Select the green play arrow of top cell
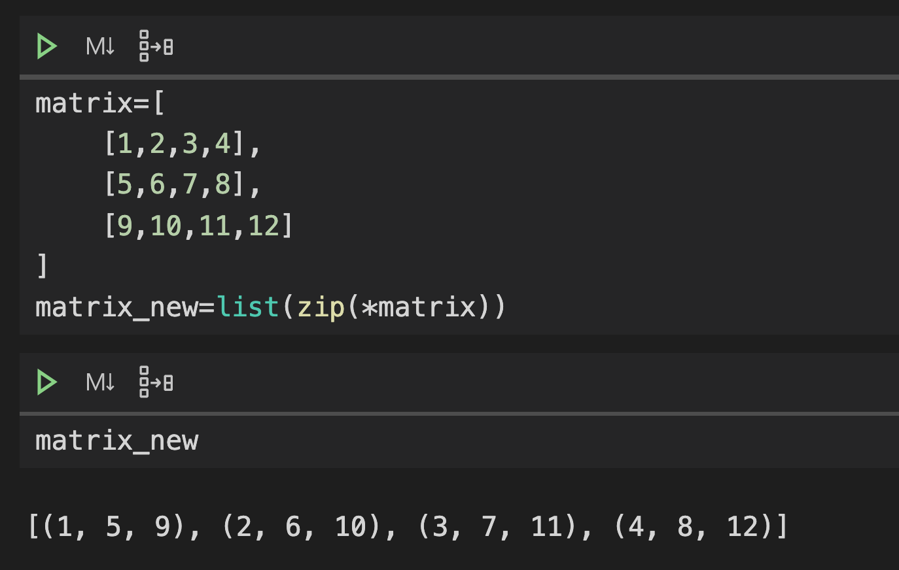The image size is (899, 570). coord(46,45)
